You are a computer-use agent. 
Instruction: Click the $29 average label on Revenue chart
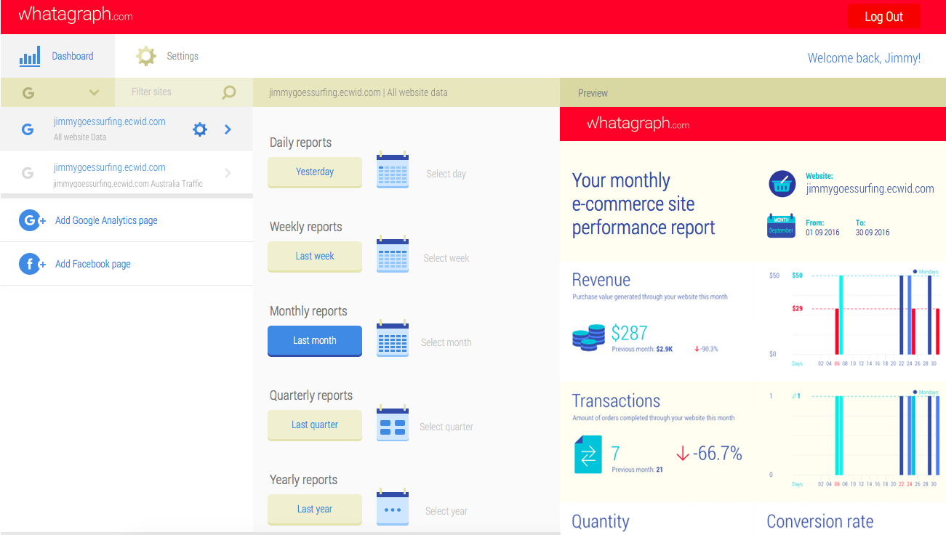(797, 309)
